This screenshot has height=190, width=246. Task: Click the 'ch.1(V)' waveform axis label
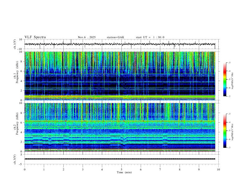pyautogui.click(x=15, y=44)
